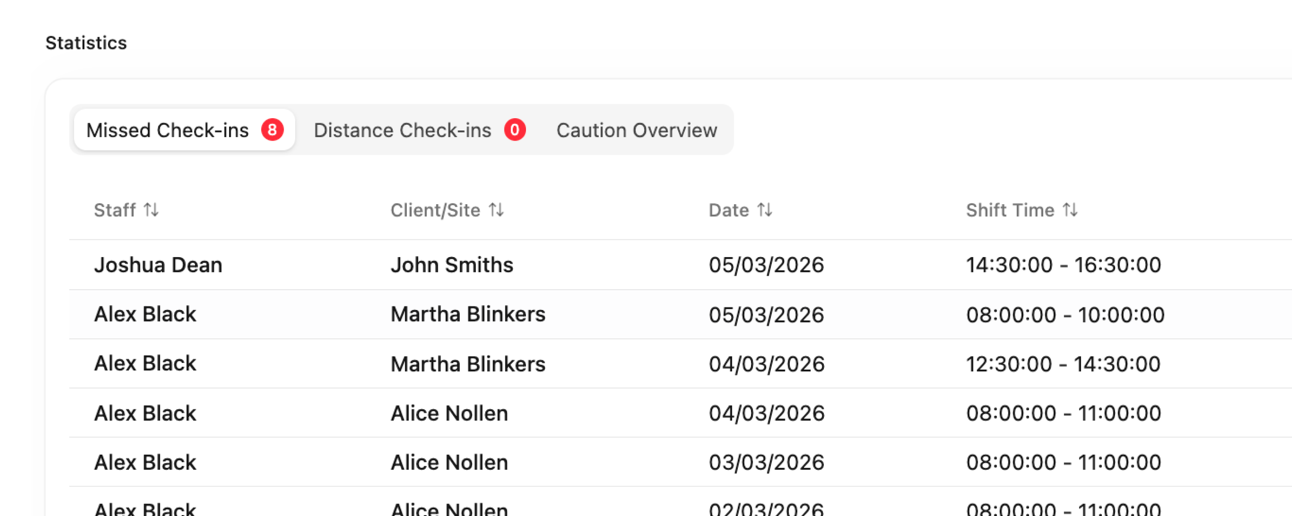Screen dimensions: 1292x516
Task: Sort table by Date header
Action: tap(728, 210)
